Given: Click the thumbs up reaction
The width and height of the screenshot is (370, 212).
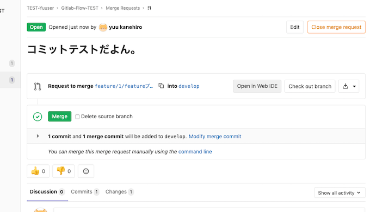Looking at the screenshot, I should [38, 171].
